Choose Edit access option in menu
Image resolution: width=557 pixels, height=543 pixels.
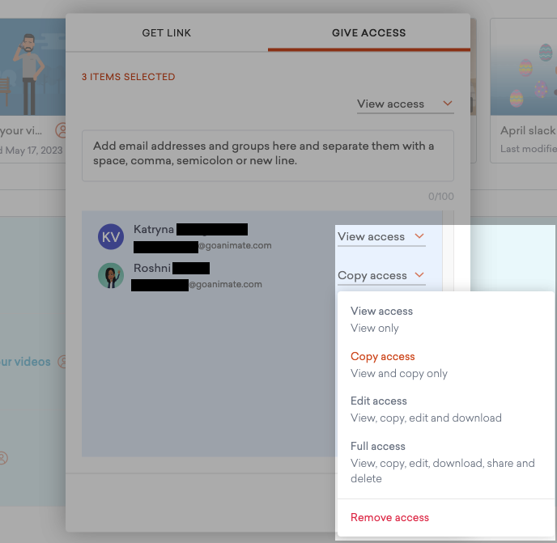tap(445, 409)
